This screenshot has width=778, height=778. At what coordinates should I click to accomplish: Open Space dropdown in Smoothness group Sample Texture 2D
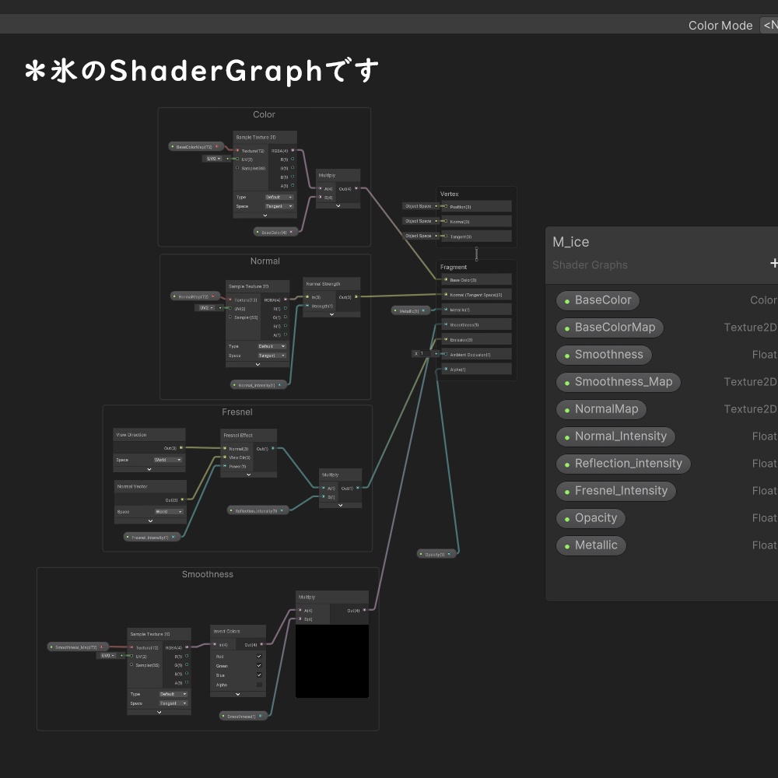173,703
